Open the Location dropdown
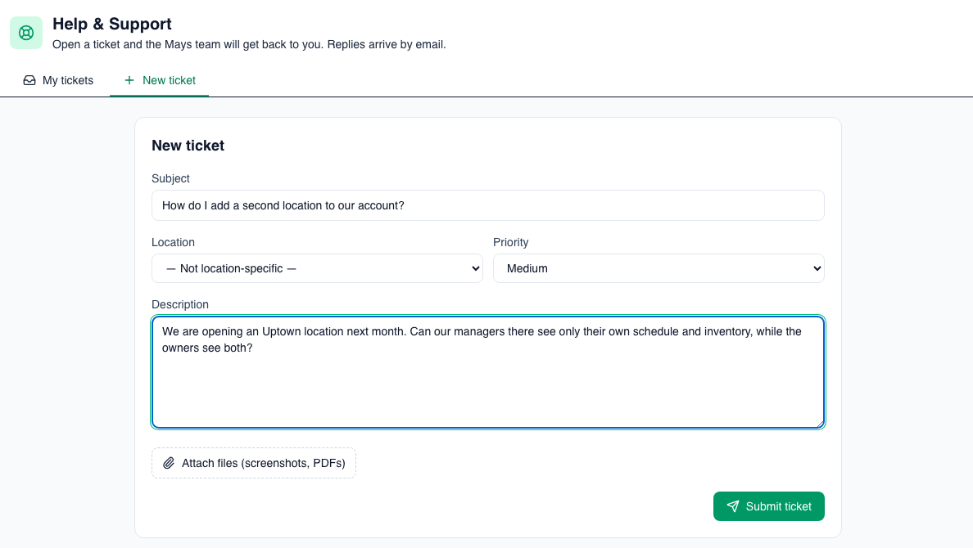The image size is (973, 548). coord(317,268)
